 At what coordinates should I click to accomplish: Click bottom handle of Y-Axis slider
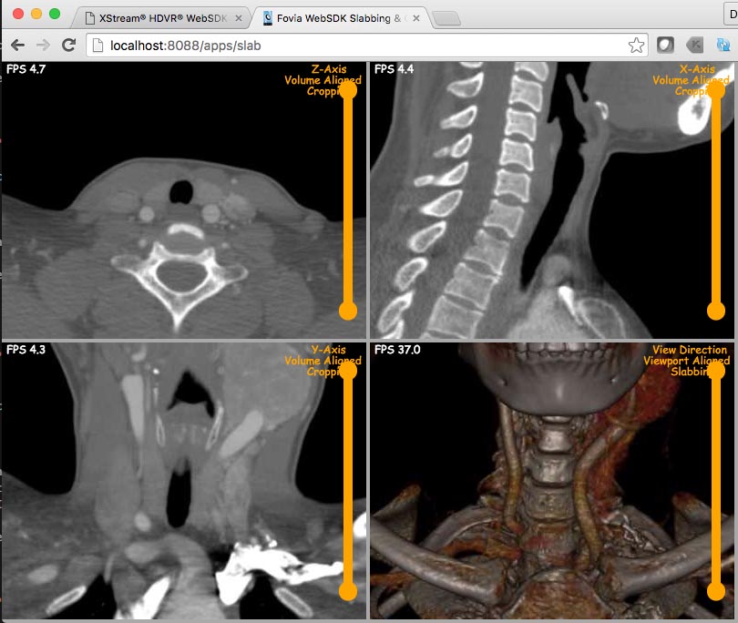(x=347, y=591)
